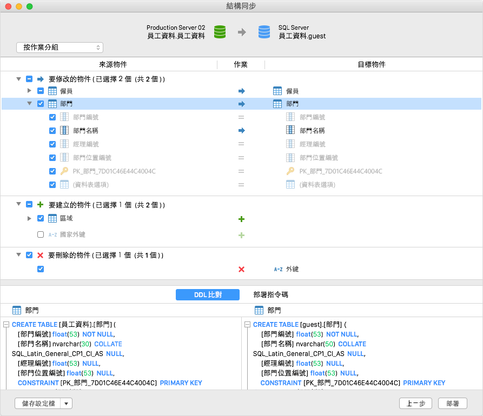Click the 部署 button
483x416 pixels.
[453, 404]
